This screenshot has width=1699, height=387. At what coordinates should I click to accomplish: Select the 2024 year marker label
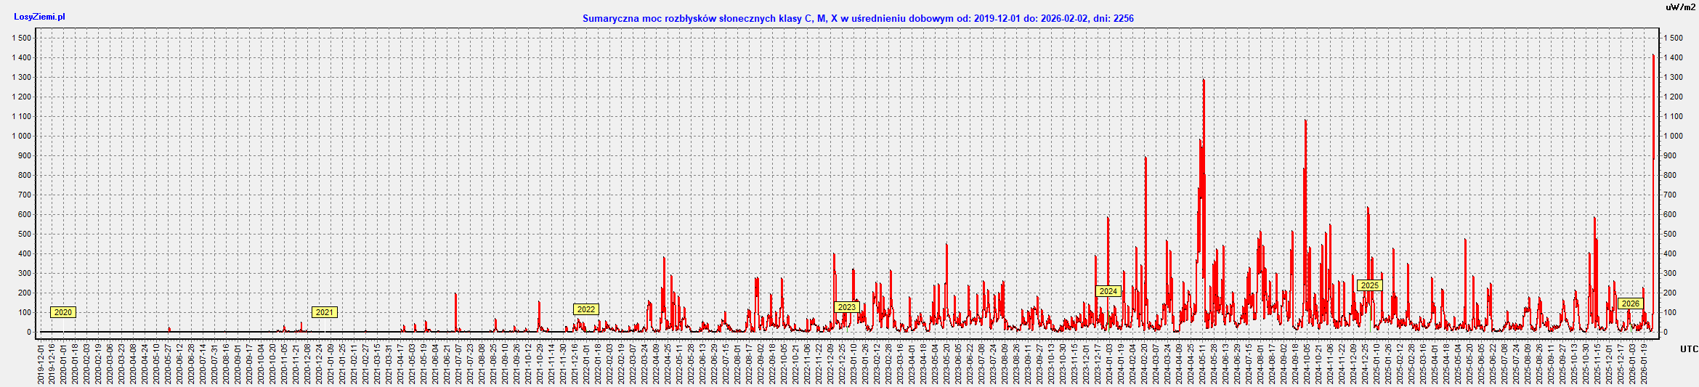click(x=1108, y=291)
